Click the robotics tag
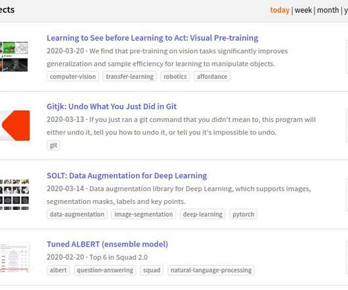This screenshot has height=290, width=348. (175, 77)
